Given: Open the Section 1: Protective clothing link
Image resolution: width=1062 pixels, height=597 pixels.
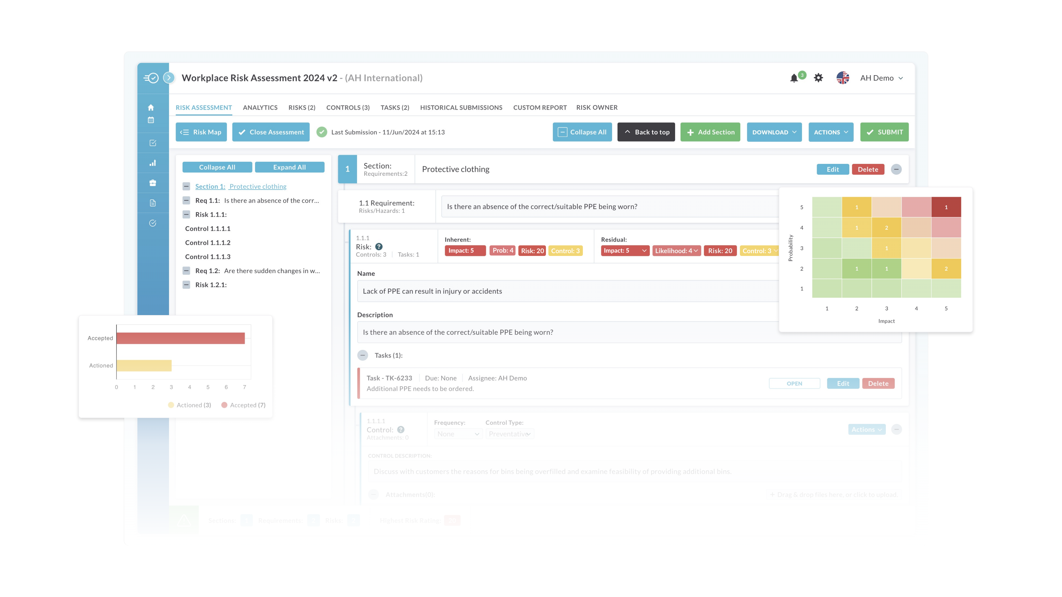Looking at the screenshot, I should pos(241,186).
